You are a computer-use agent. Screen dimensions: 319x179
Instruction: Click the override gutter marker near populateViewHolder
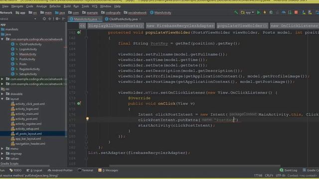point(79,32)
